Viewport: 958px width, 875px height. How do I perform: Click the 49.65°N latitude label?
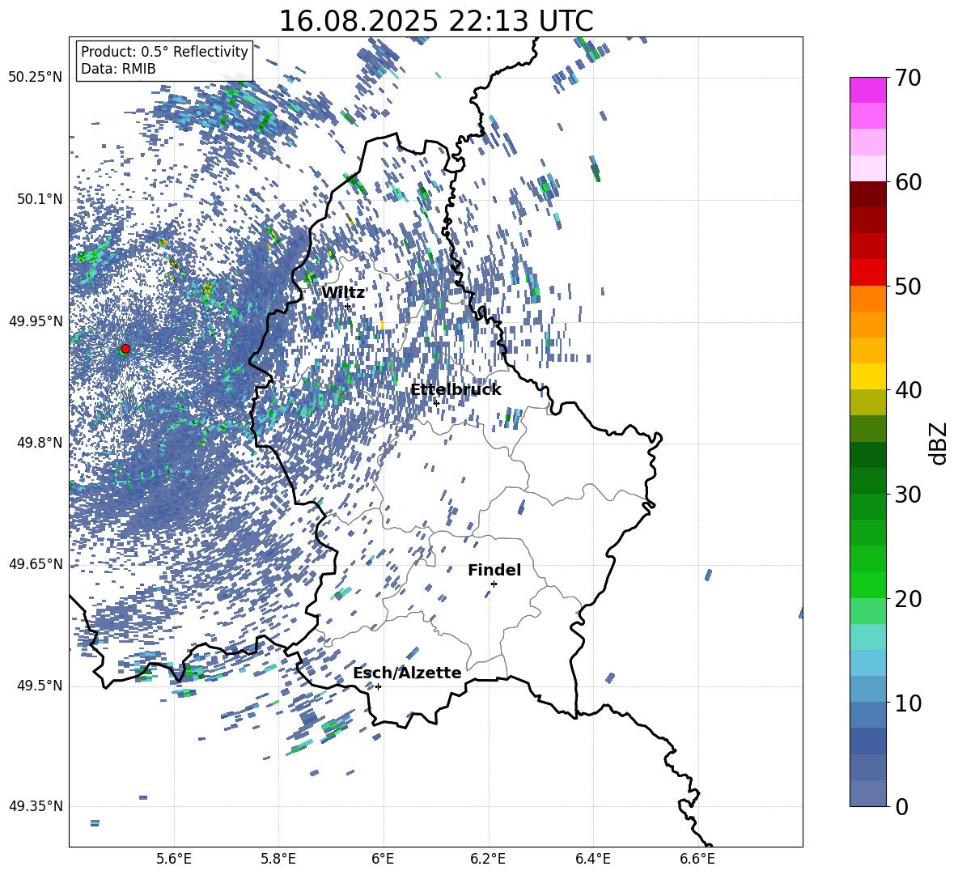pyautogui.click(x=36, y=564)
